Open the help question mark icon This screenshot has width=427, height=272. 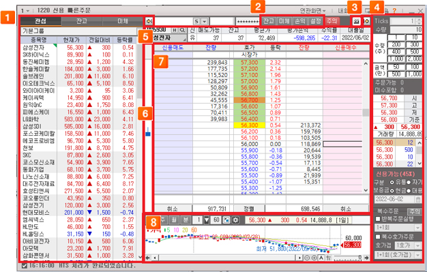click(394, 11)
